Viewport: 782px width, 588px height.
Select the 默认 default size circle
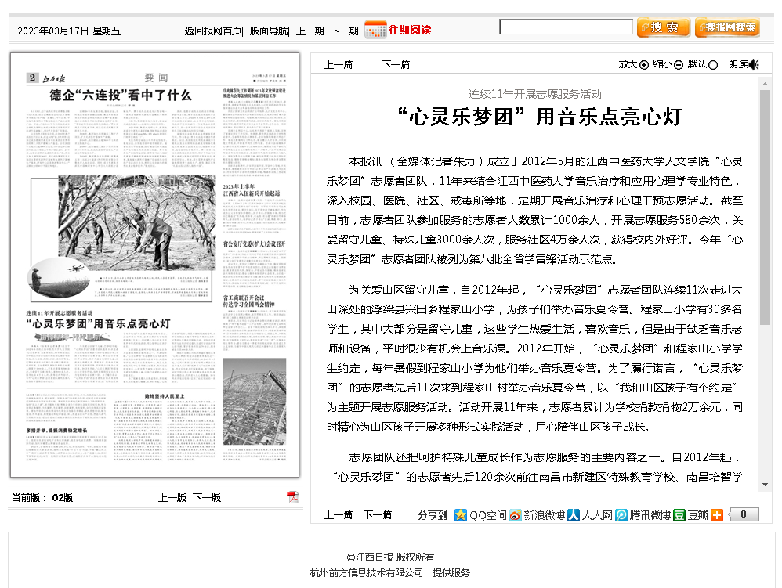[x=713, y=65]
